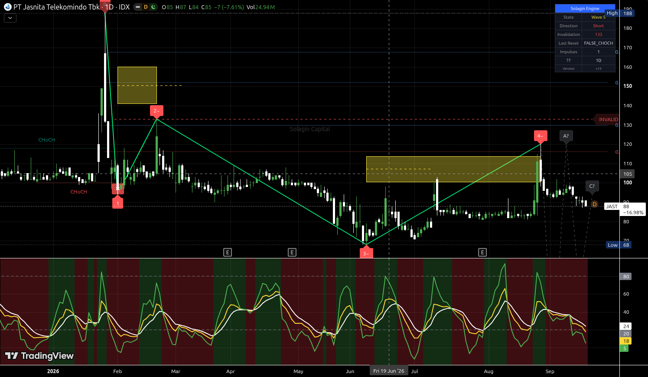Click the wave 4~ marker label
This screenshot has height=377, width=648.
[540, 136]
